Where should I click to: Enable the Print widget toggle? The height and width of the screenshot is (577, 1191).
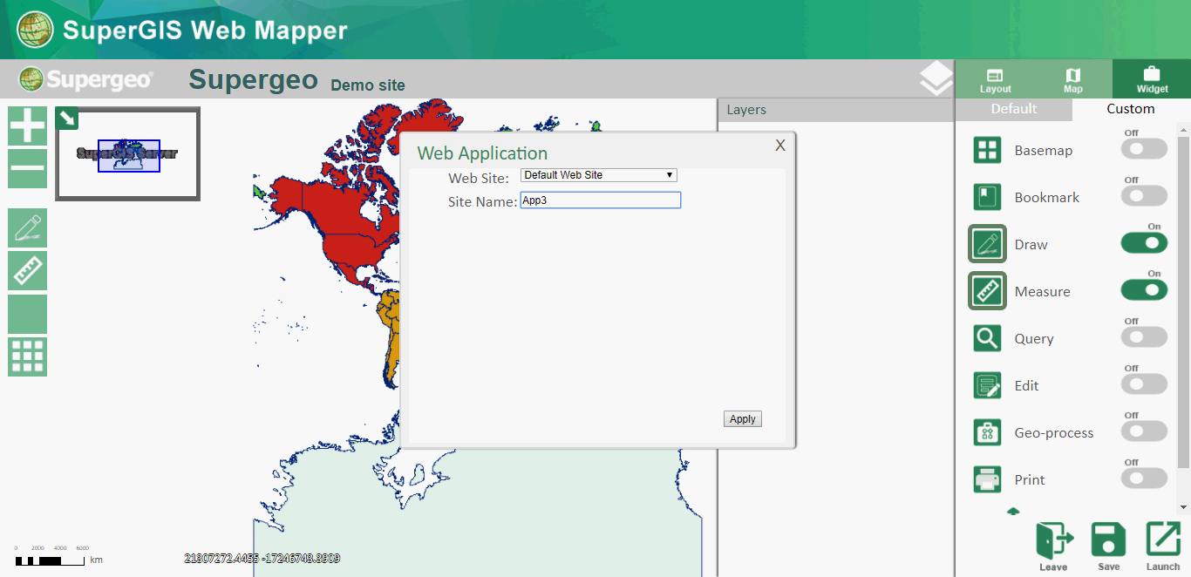pyautogui.click(x=1144, y=479)
